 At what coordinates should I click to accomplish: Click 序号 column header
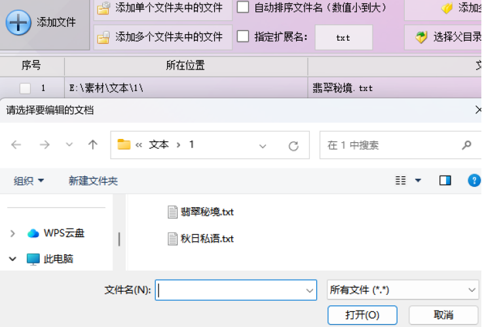pyautogui.click(x=31, y=66)
